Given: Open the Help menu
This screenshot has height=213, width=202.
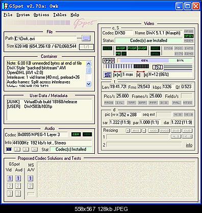Looking at the screenshot, I should coord(75,15).
